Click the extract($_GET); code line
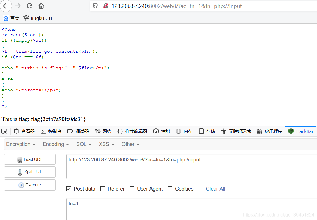317x220 pixels. point(22,35)
